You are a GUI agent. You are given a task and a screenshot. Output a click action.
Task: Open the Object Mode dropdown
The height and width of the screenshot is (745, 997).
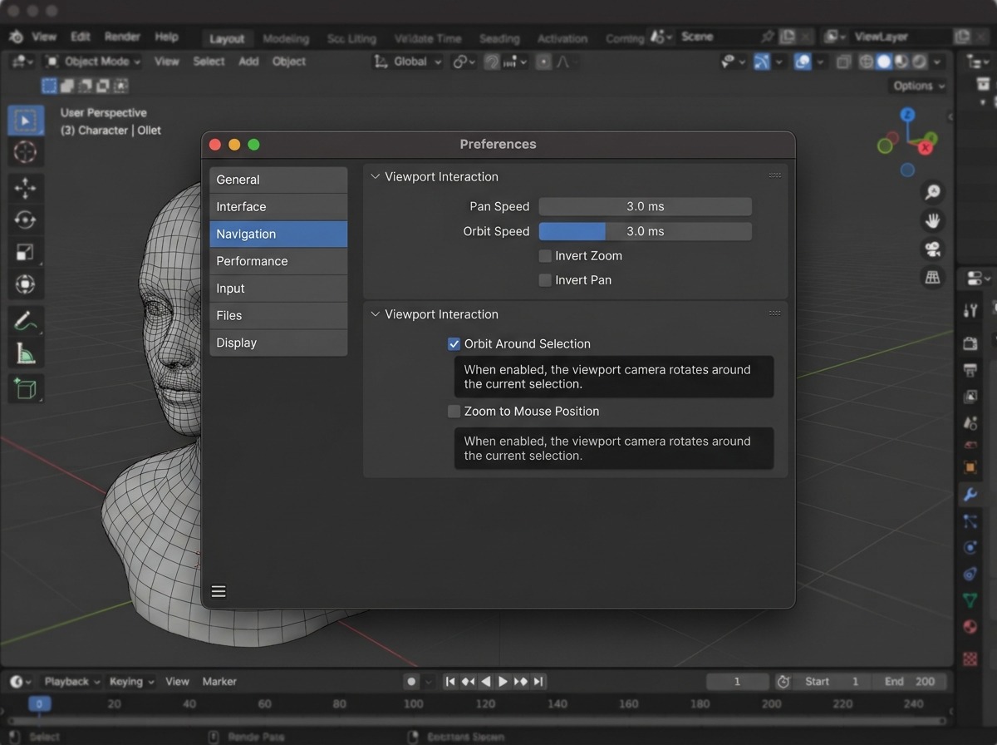(x=92, y=62)
